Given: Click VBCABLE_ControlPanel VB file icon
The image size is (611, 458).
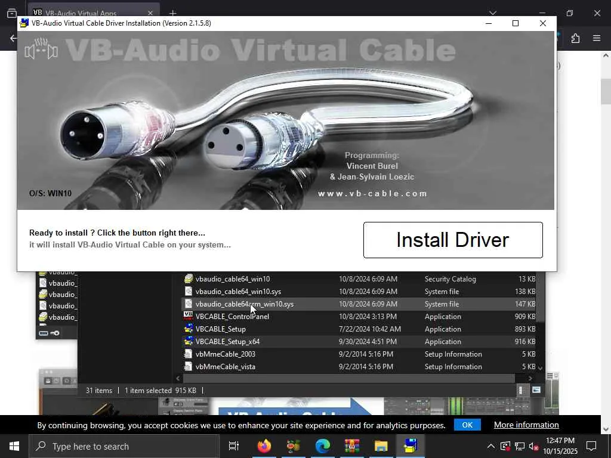Looking at the screenshot, I should (x=188, y=316).
